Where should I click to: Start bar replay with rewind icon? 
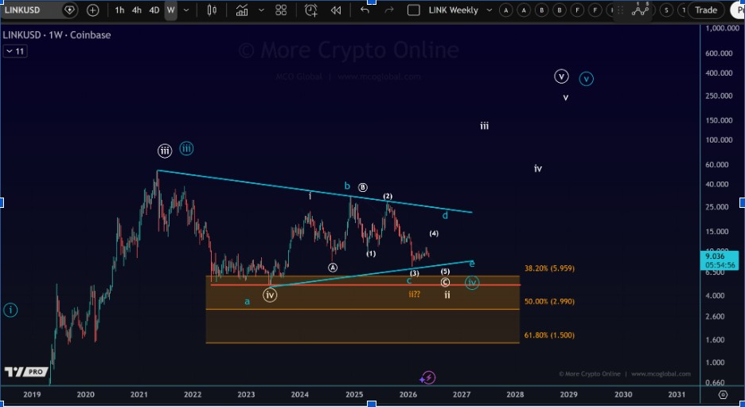tap(336, 10)
